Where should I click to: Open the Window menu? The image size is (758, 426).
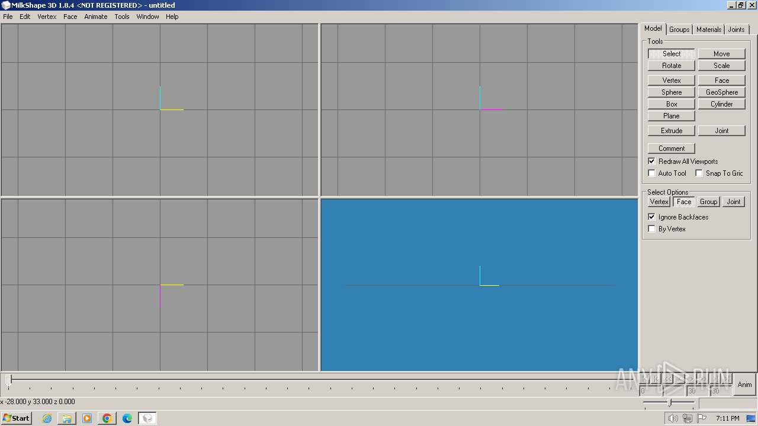[x=147, y=17]
